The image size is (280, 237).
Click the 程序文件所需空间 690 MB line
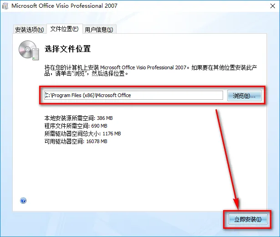point(76,126)
